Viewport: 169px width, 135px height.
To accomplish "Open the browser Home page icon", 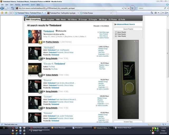I will click(x=13, y=8).
